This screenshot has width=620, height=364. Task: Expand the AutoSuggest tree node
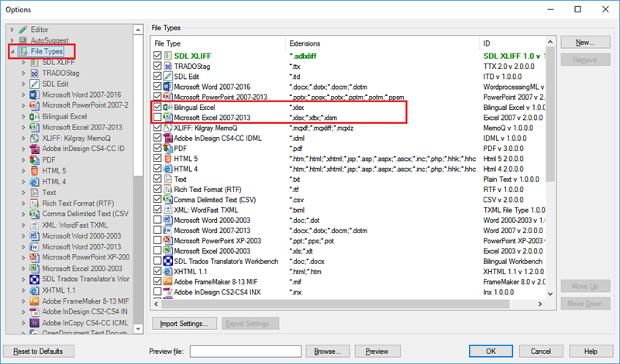click(x=12, y=40)
